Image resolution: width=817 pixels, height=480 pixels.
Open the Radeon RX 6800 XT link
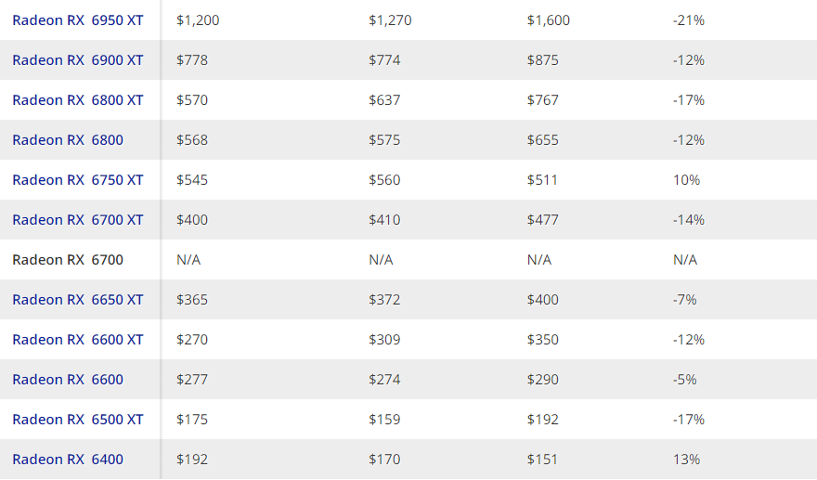click(x=78, y=100)
